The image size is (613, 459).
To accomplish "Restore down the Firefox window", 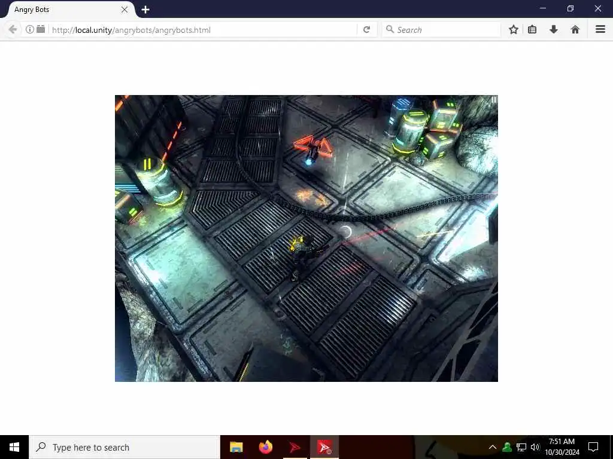I will point(570,8).
